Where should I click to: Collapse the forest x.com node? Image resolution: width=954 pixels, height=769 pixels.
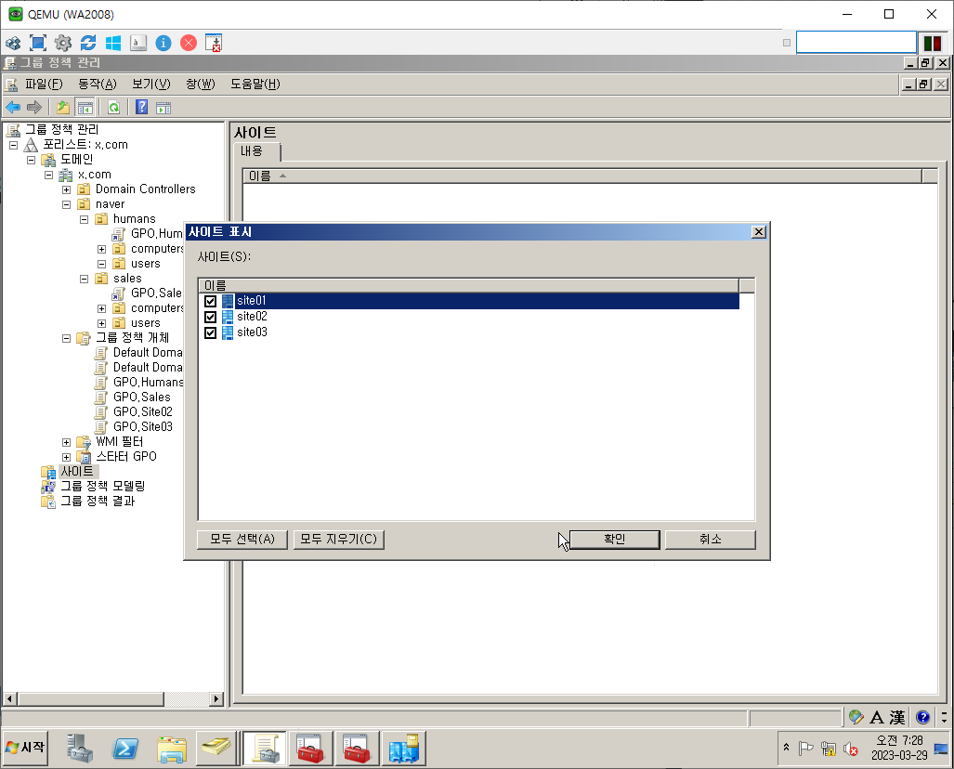[13, 146]
